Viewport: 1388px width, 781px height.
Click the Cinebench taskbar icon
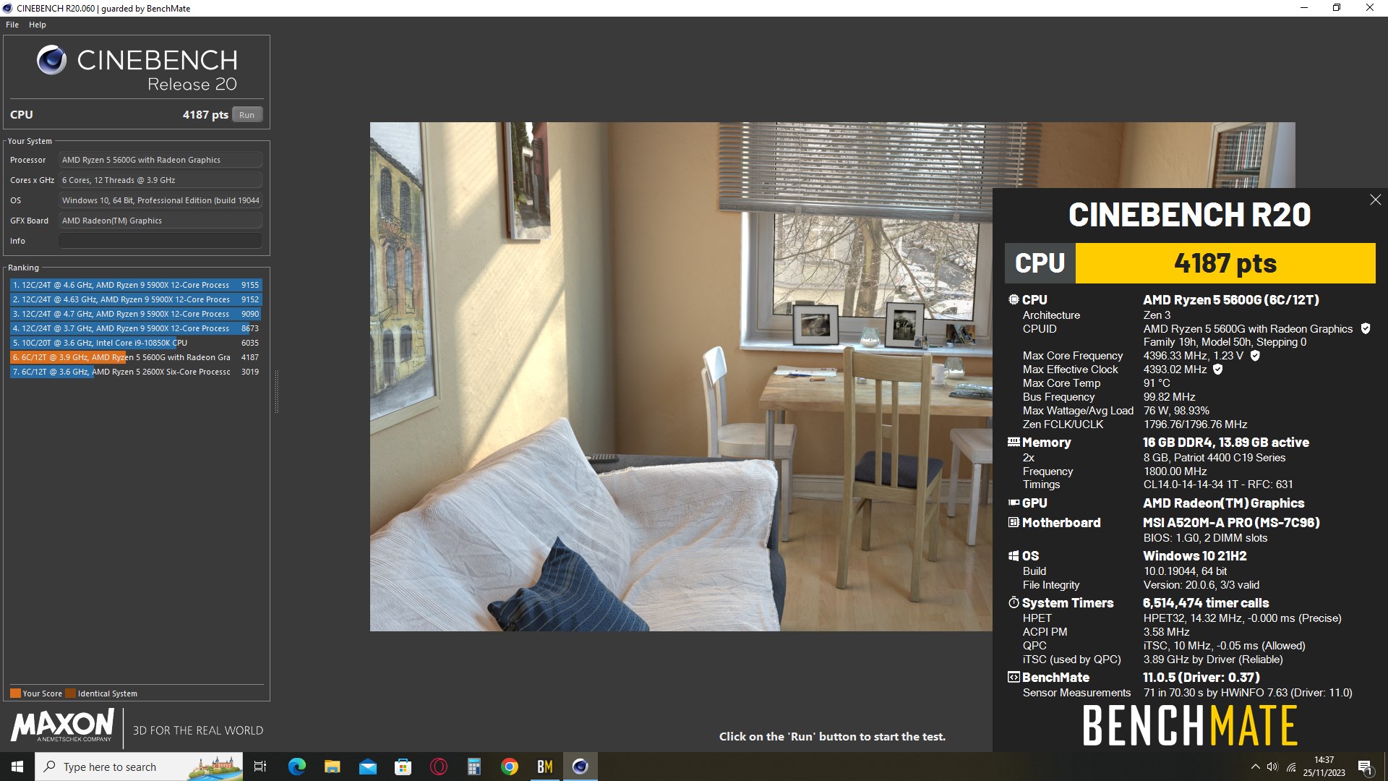click(580, 767)
